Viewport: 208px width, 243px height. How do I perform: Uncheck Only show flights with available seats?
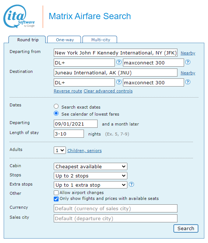[56, 199]
